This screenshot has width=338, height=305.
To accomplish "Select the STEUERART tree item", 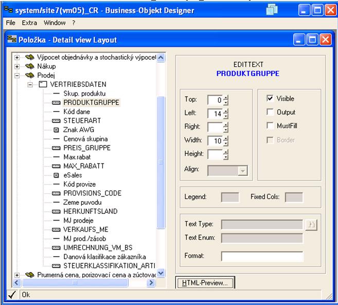I will 82,121.
